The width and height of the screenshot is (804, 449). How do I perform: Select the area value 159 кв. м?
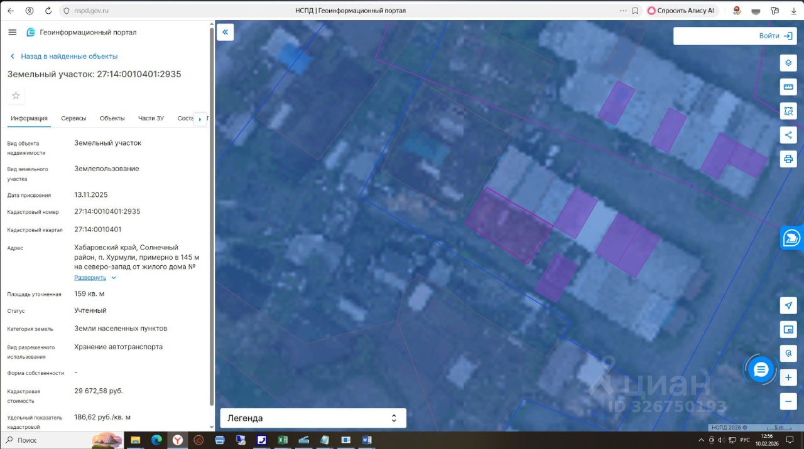click(x=89, y=293)
